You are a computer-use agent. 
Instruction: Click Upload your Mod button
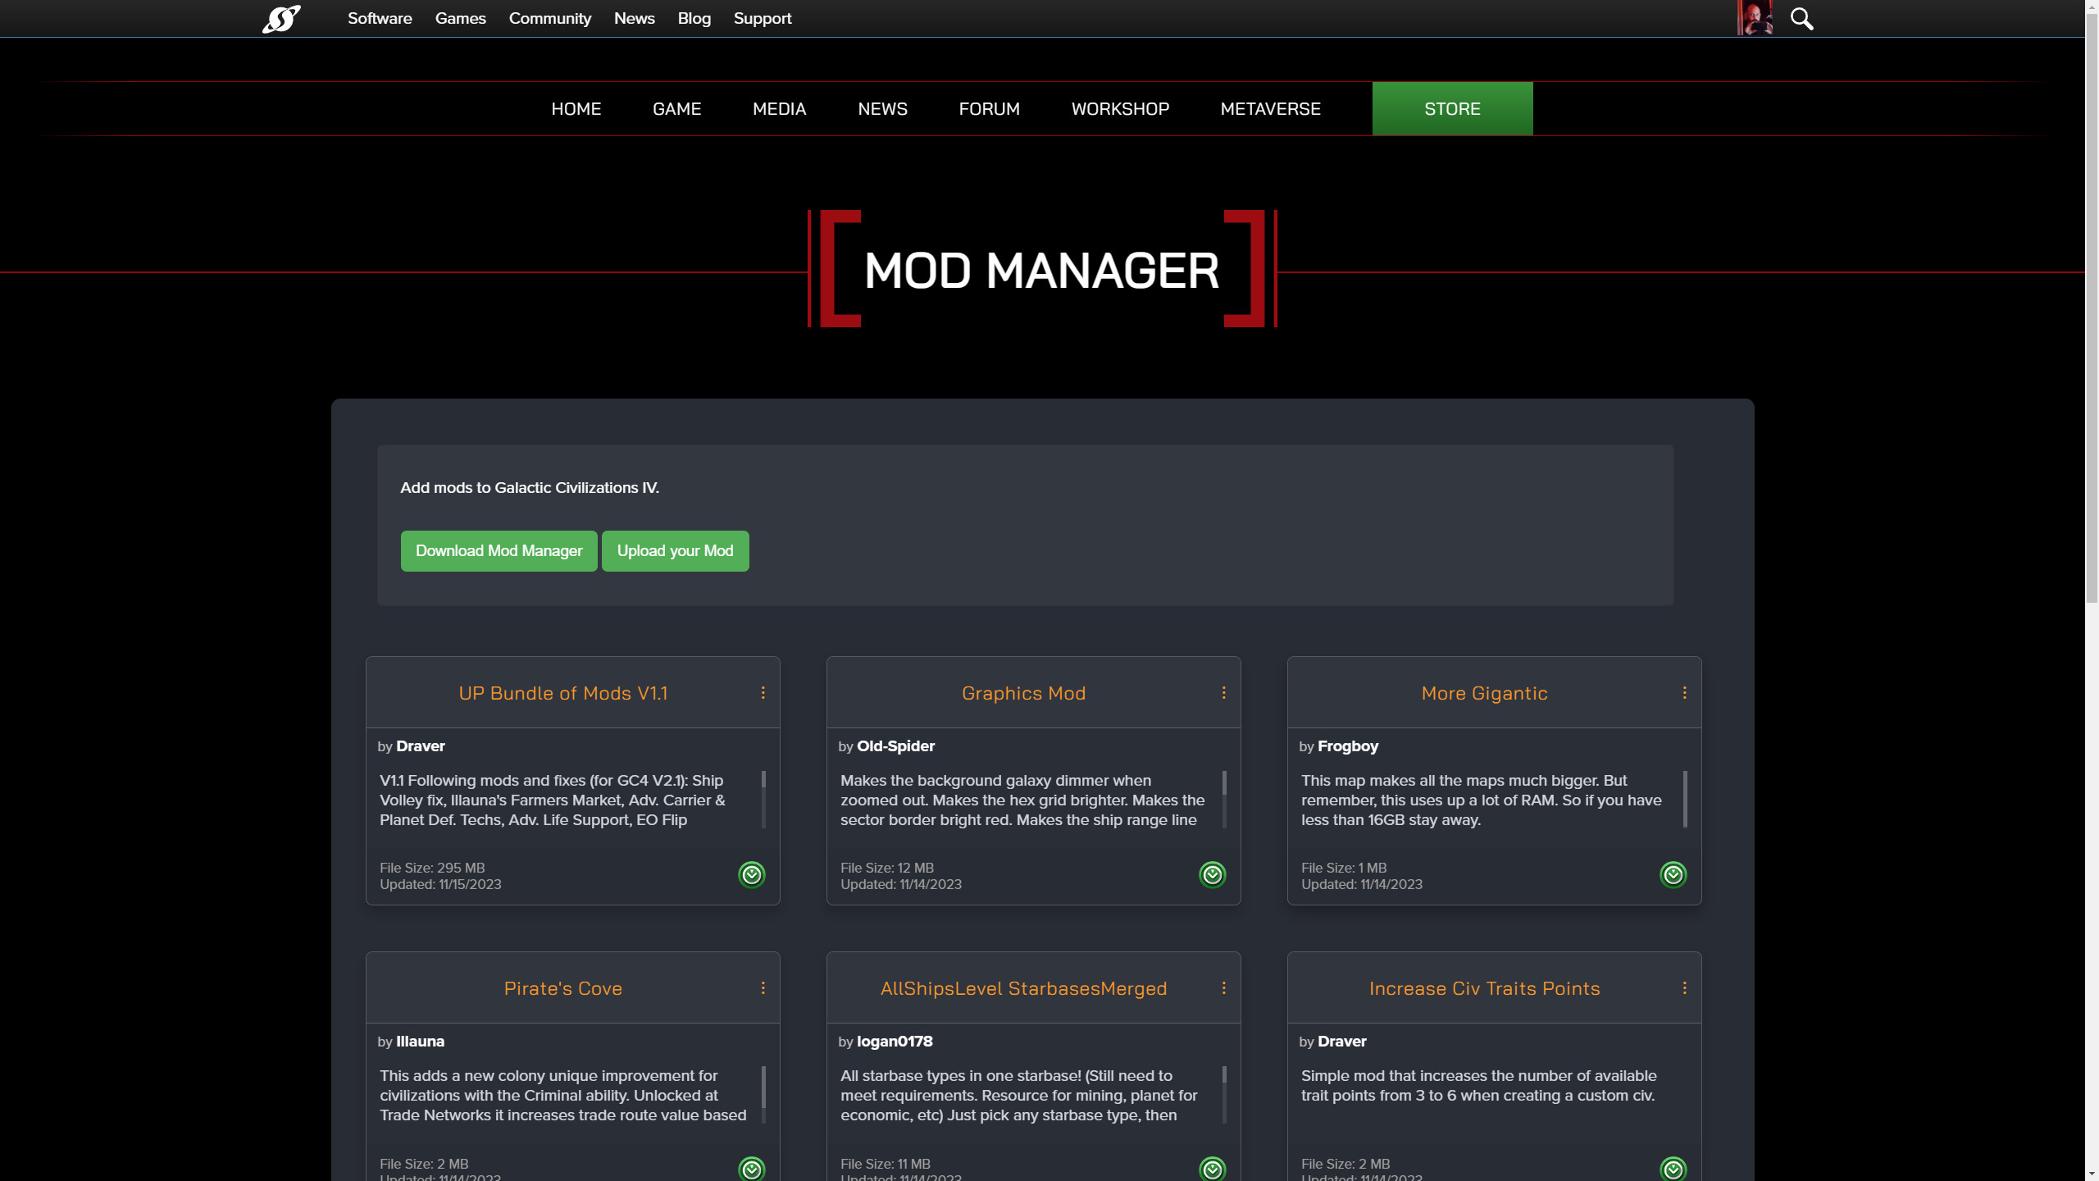tap(675, 551)
